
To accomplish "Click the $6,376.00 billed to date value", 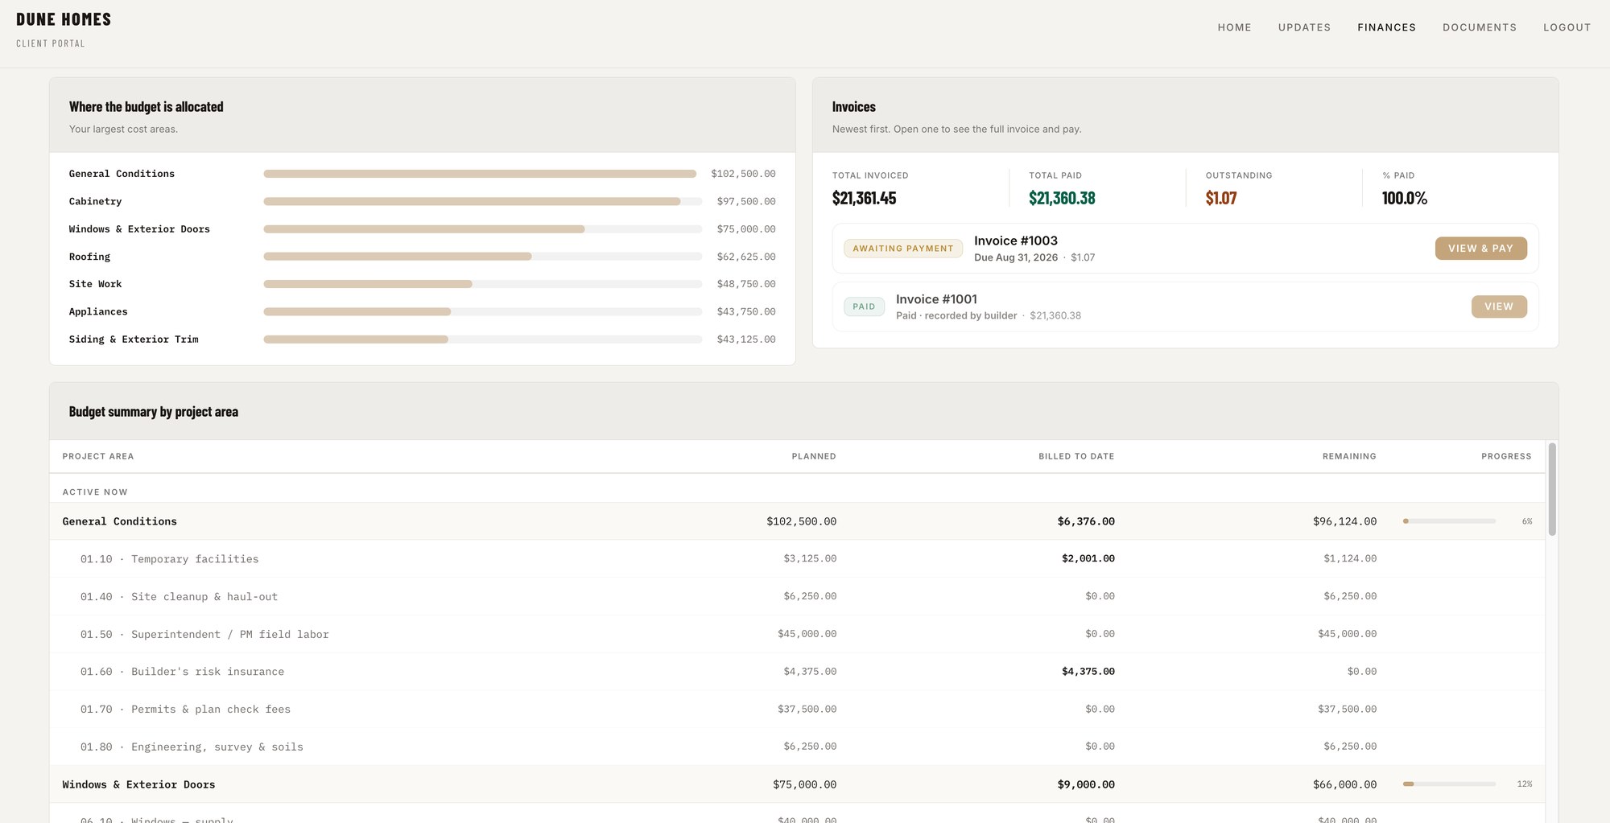I will [x=1086, y=521].
